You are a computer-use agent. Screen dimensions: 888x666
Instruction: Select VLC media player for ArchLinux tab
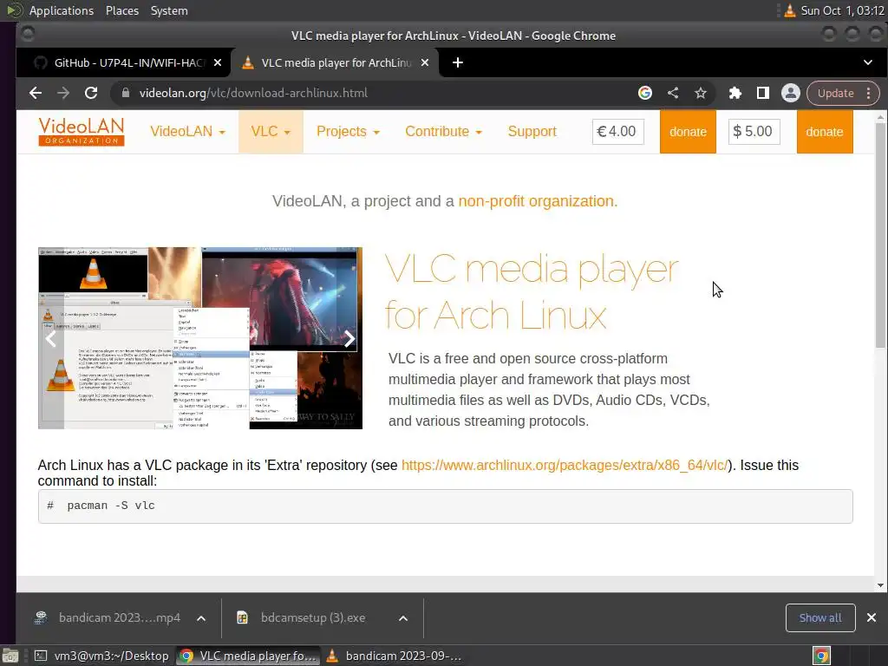(334, 62)
